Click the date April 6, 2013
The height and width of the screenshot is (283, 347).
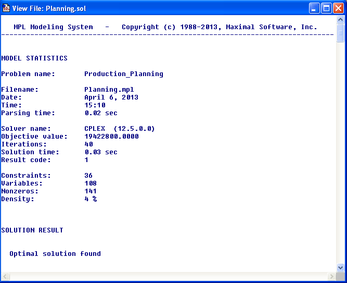(111, 97)
